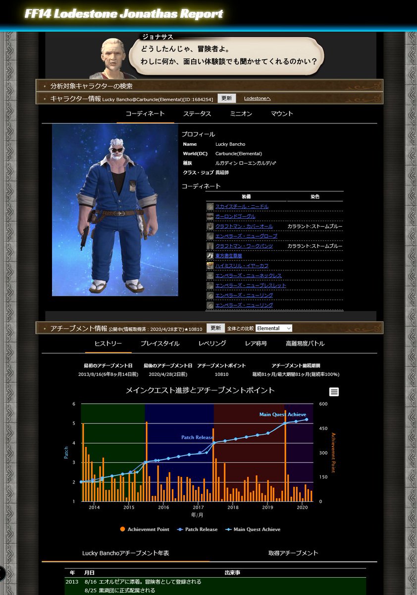Expand the 分析対象キャラクターの検索 section
The width and height of the screenshot is (417, 595).
(x=209, y=85)
